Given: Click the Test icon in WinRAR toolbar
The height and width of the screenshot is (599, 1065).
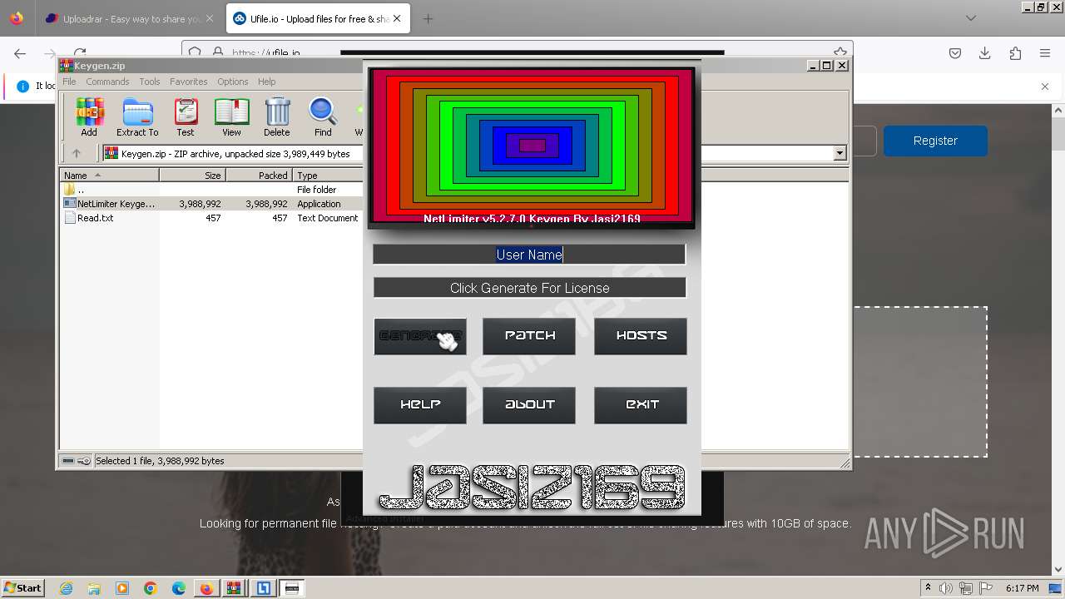Looking at the screenshot, I should 186,117.
